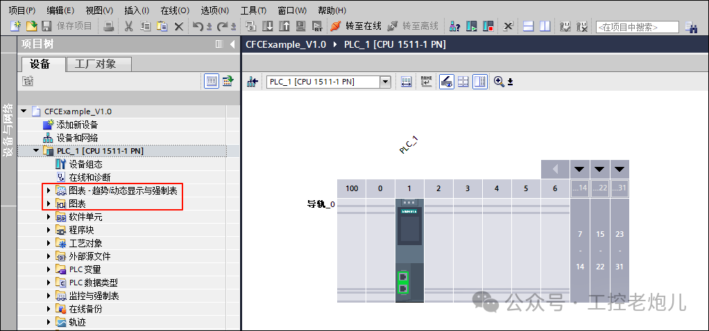709x331 pixels.
Task: Expand the 工艺对象 folder
Action: pyautogui.click(x=49, y=243)
